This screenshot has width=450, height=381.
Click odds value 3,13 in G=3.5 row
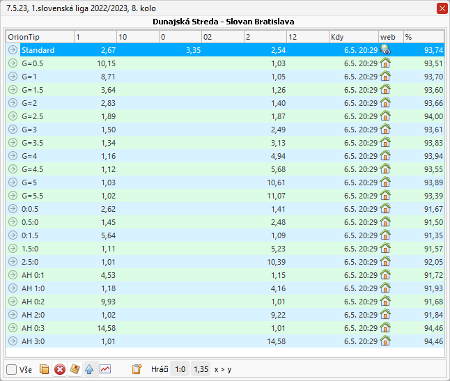278,143
